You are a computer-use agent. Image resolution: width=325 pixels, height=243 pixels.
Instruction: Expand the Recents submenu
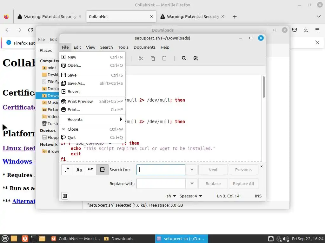(x=92, y=119)
